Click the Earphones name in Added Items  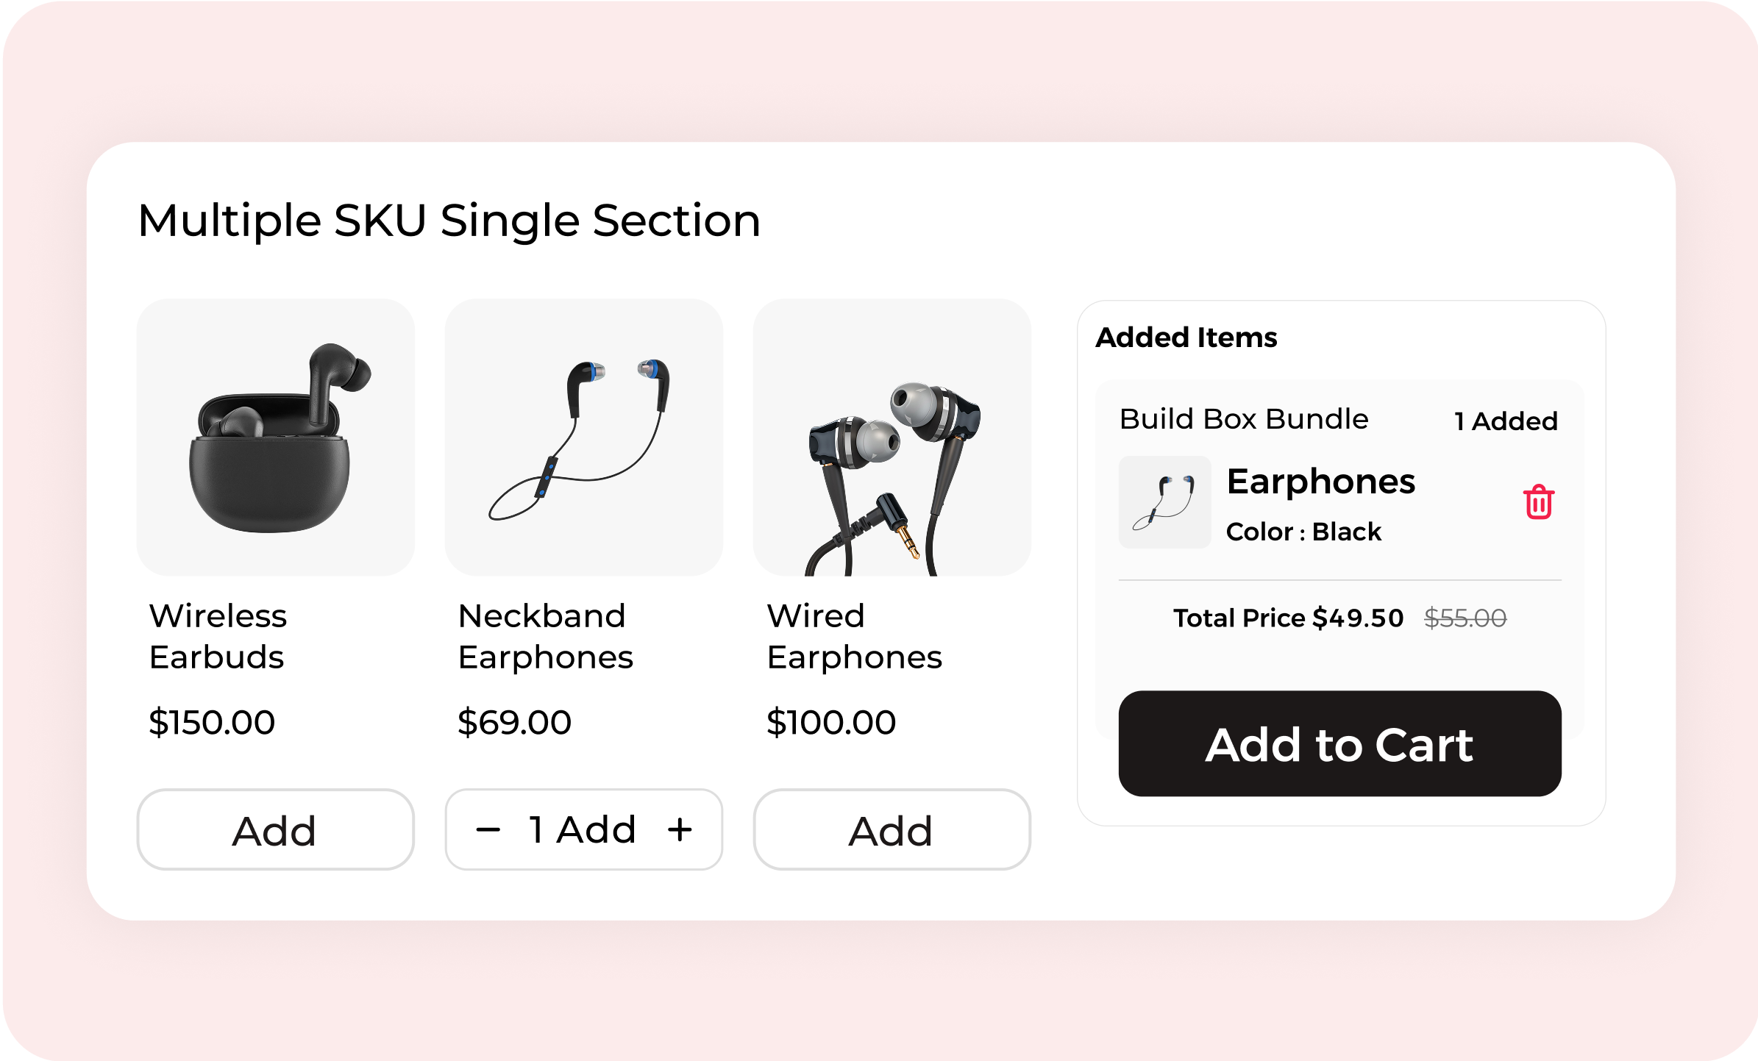tap(1320, 482)
